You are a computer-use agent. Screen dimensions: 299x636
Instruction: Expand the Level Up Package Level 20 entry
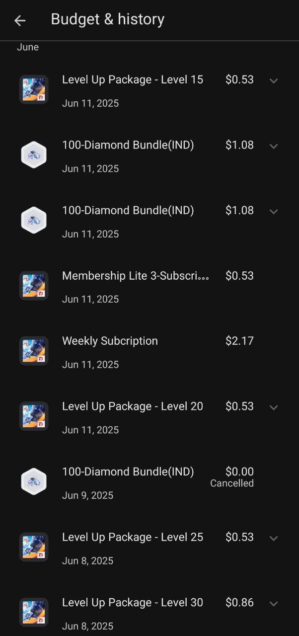click(273, 407)
